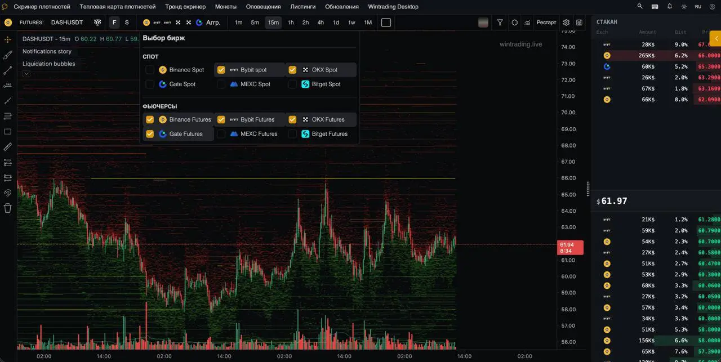Select the 5m timeframe
Viewport: 721px width, 362px height.
point(255,23)
